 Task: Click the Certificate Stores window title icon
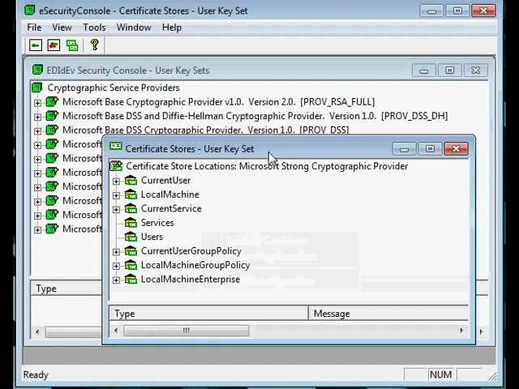(116, 146)
